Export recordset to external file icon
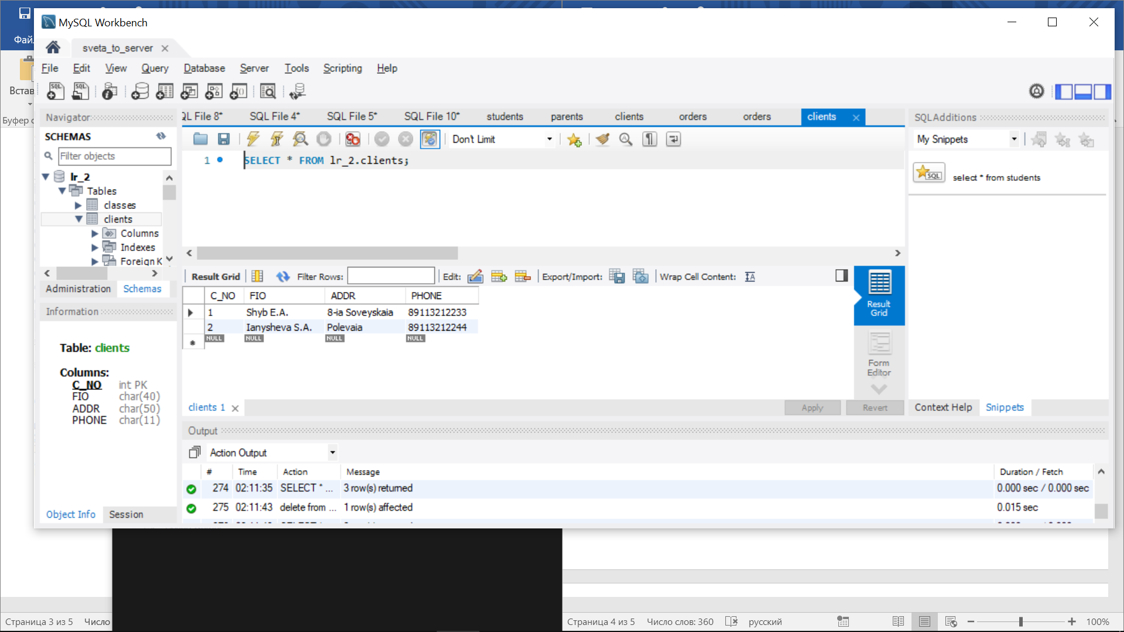Image resolution: width=1124 pixels, height=632 pixels. [617, 277]
